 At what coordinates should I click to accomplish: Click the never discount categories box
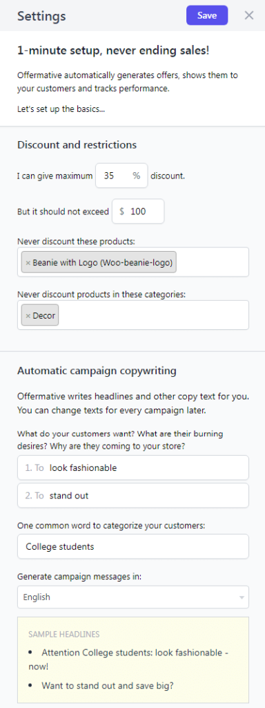pyautogui.click(x=133, y=315)
